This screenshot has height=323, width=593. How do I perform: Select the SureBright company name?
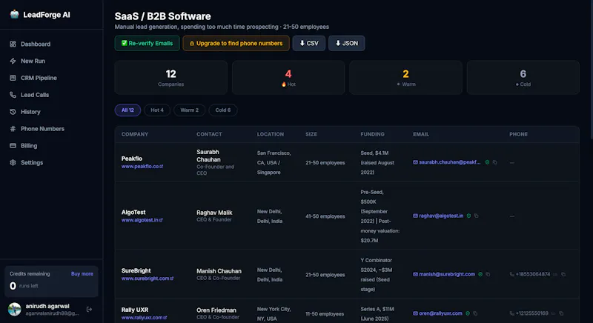pyautogui.click(x=136, y=271)
